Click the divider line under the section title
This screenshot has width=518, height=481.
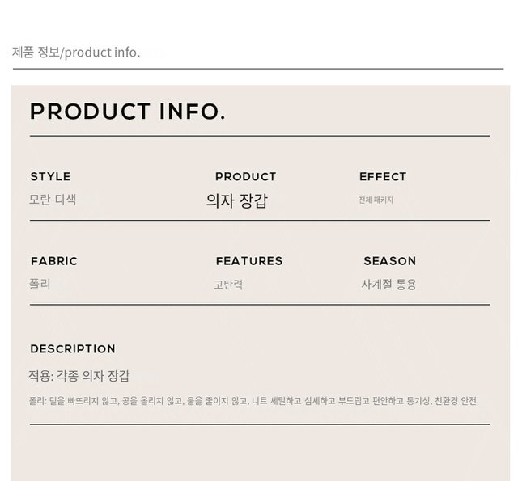click(258, 69)
